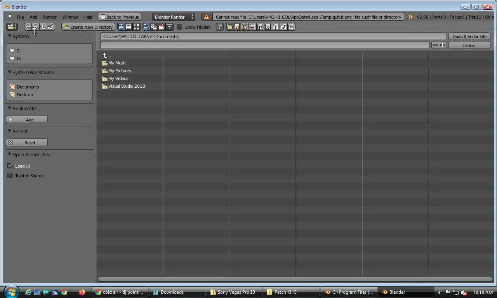This screenshot has width=497, height=298.
Task: Collapse the Open Blender File panel
Action: click(10, 154)
